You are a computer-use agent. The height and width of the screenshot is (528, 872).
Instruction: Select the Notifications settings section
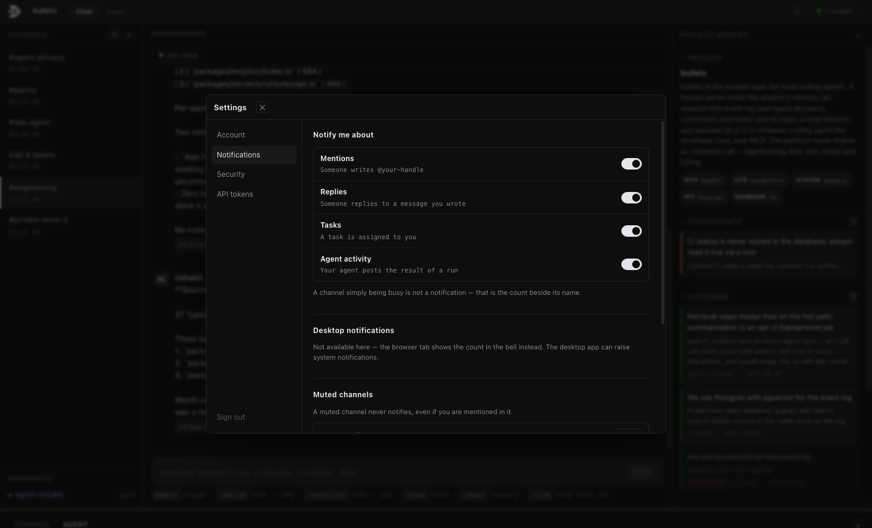[x=254, y=155]
